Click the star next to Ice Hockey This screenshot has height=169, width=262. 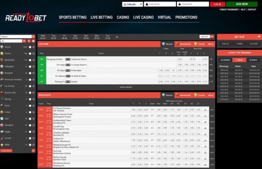34,86
